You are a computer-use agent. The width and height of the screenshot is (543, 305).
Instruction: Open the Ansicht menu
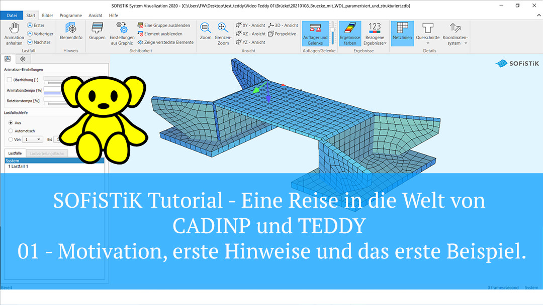tap(95, 15)
